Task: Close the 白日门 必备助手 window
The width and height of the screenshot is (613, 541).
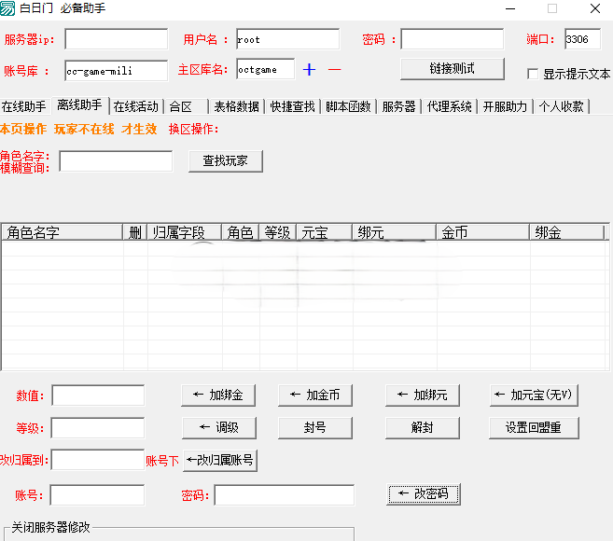Action: point(595,8)
